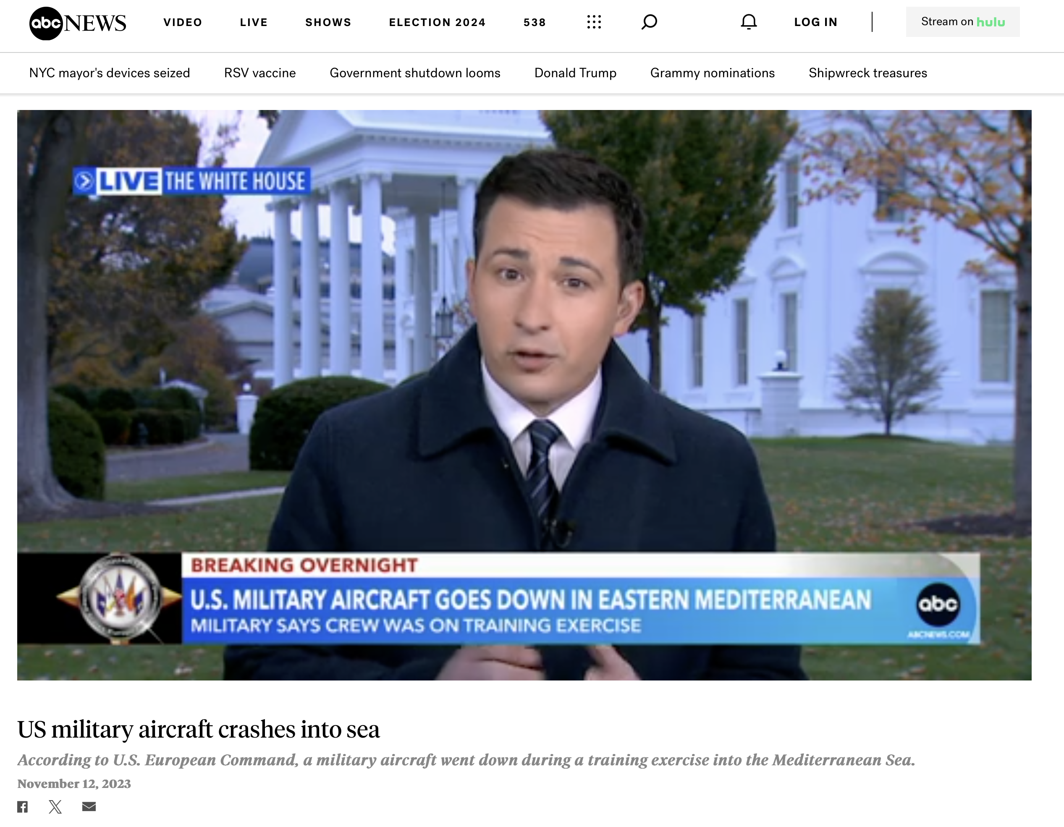Open the more sections grid icon
Viewport: 1064px width, 827px height.
[594, 22]
